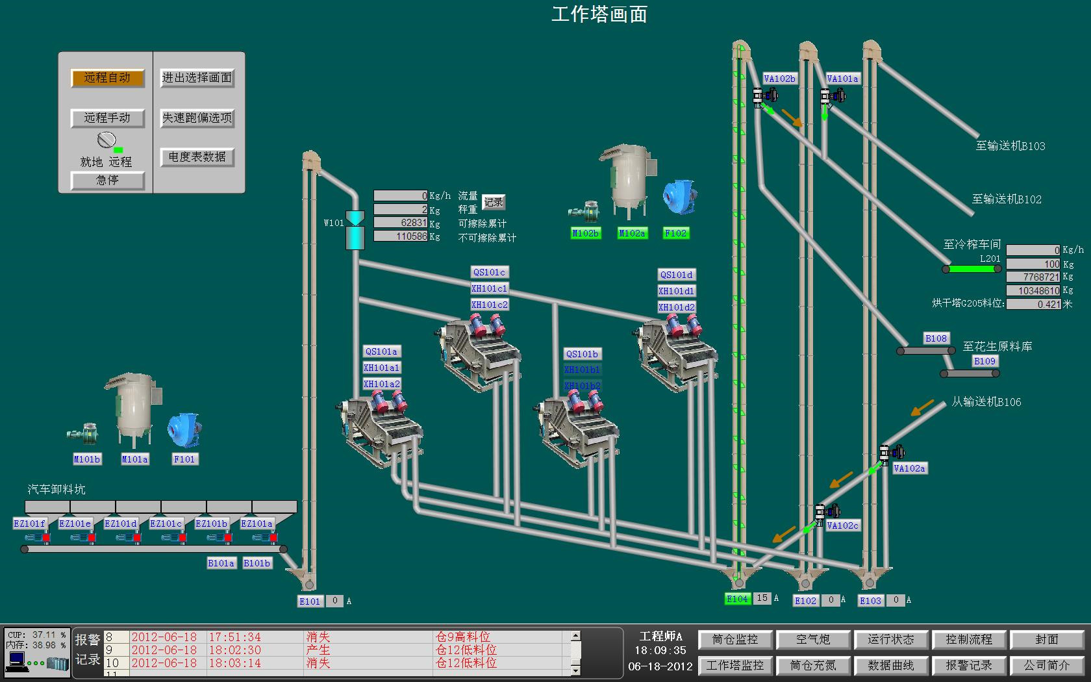Click the E104 elevator boot icon
The width and height of the screenshot is (1091, 682).
pyautogui.click(x=740, y=577)
